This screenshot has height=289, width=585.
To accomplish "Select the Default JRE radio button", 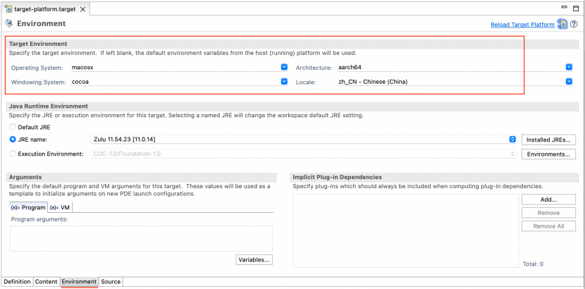I will tap(13, 127).
